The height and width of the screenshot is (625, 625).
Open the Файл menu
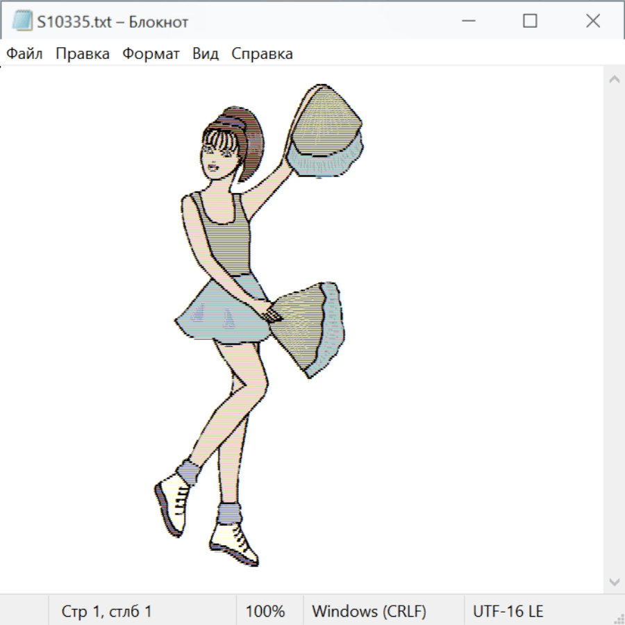pos(24,53)
